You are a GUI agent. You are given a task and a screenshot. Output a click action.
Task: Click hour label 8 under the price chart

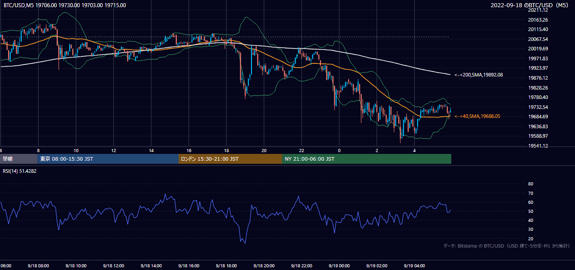38,151
